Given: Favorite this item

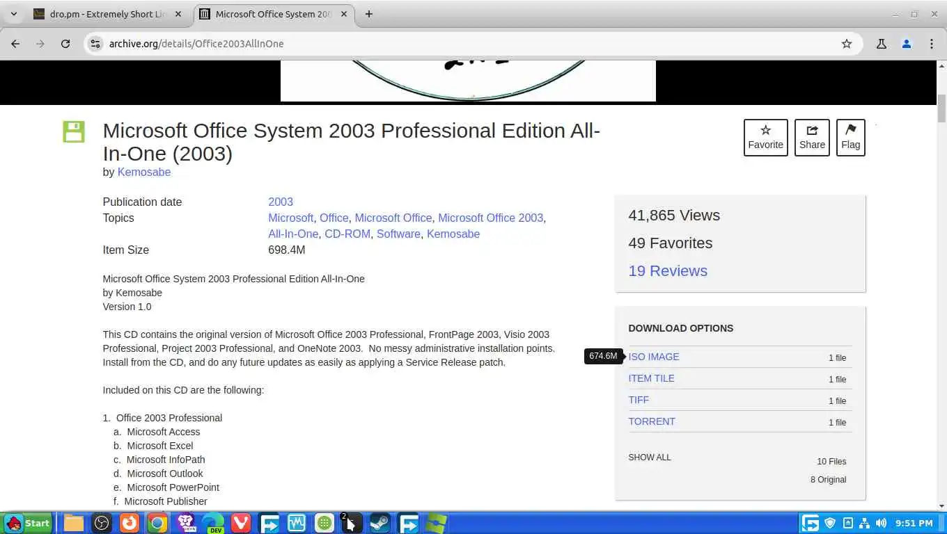Looking at the screenshot, I should [765, 137].
